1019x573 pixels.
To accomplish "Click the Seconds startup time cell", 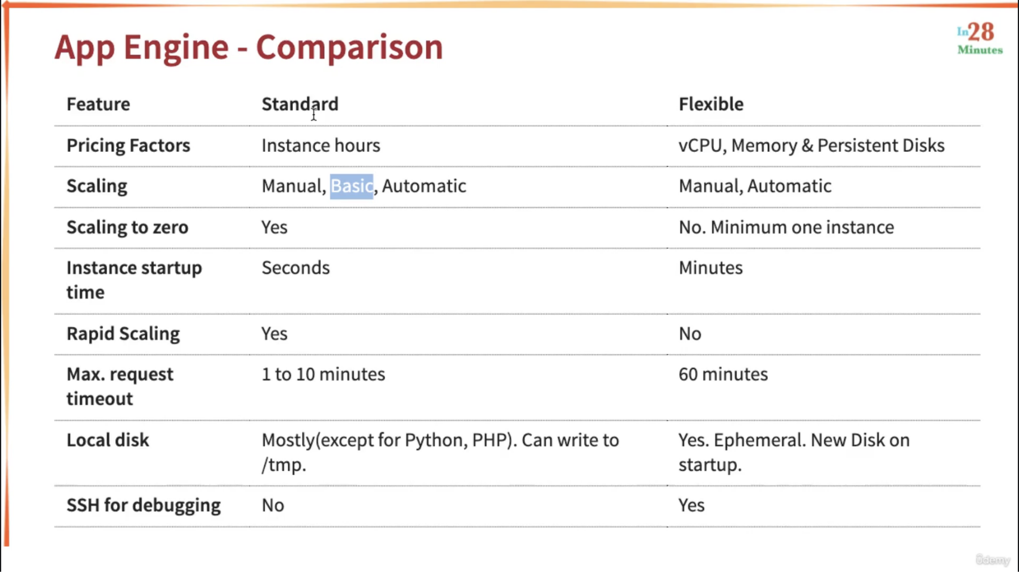I will [x=295, y=268].
